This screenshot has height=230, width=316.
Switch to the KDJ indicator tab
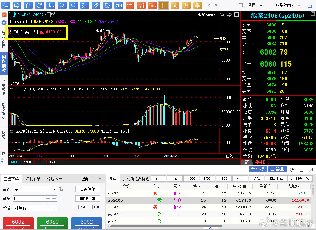coord(14,162)
